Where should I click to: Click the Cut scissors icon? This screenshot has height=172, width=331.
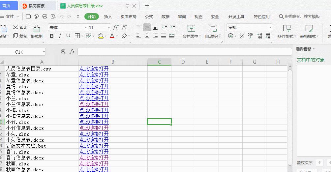(x=15, y=27)
